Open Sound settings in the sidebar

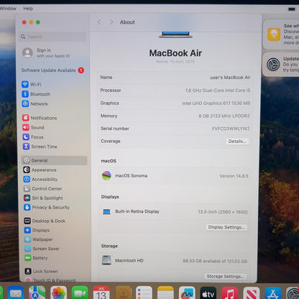33,127
